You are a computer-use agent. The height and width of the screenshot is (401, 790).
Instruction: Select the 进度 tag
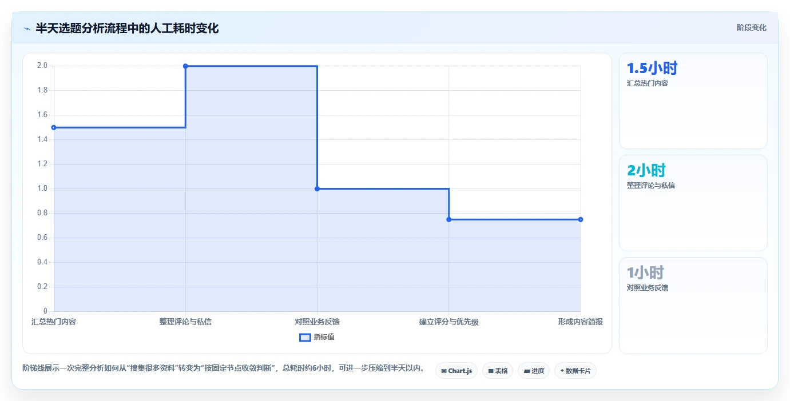(534, 371)
